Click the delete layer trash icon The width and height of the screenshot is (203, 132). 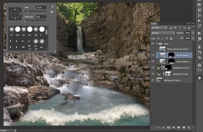(189, 127)
